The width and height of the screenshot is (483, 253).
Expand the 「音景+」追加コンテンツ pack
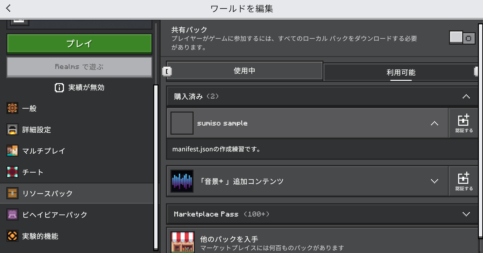pyautogui.click(x=435, y=181)
